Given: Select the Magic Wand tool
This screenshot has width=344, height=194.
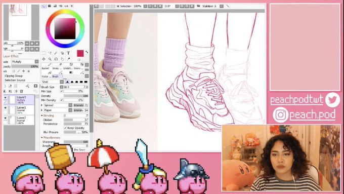Looking at the screenshot, I should tap(56, 53).
